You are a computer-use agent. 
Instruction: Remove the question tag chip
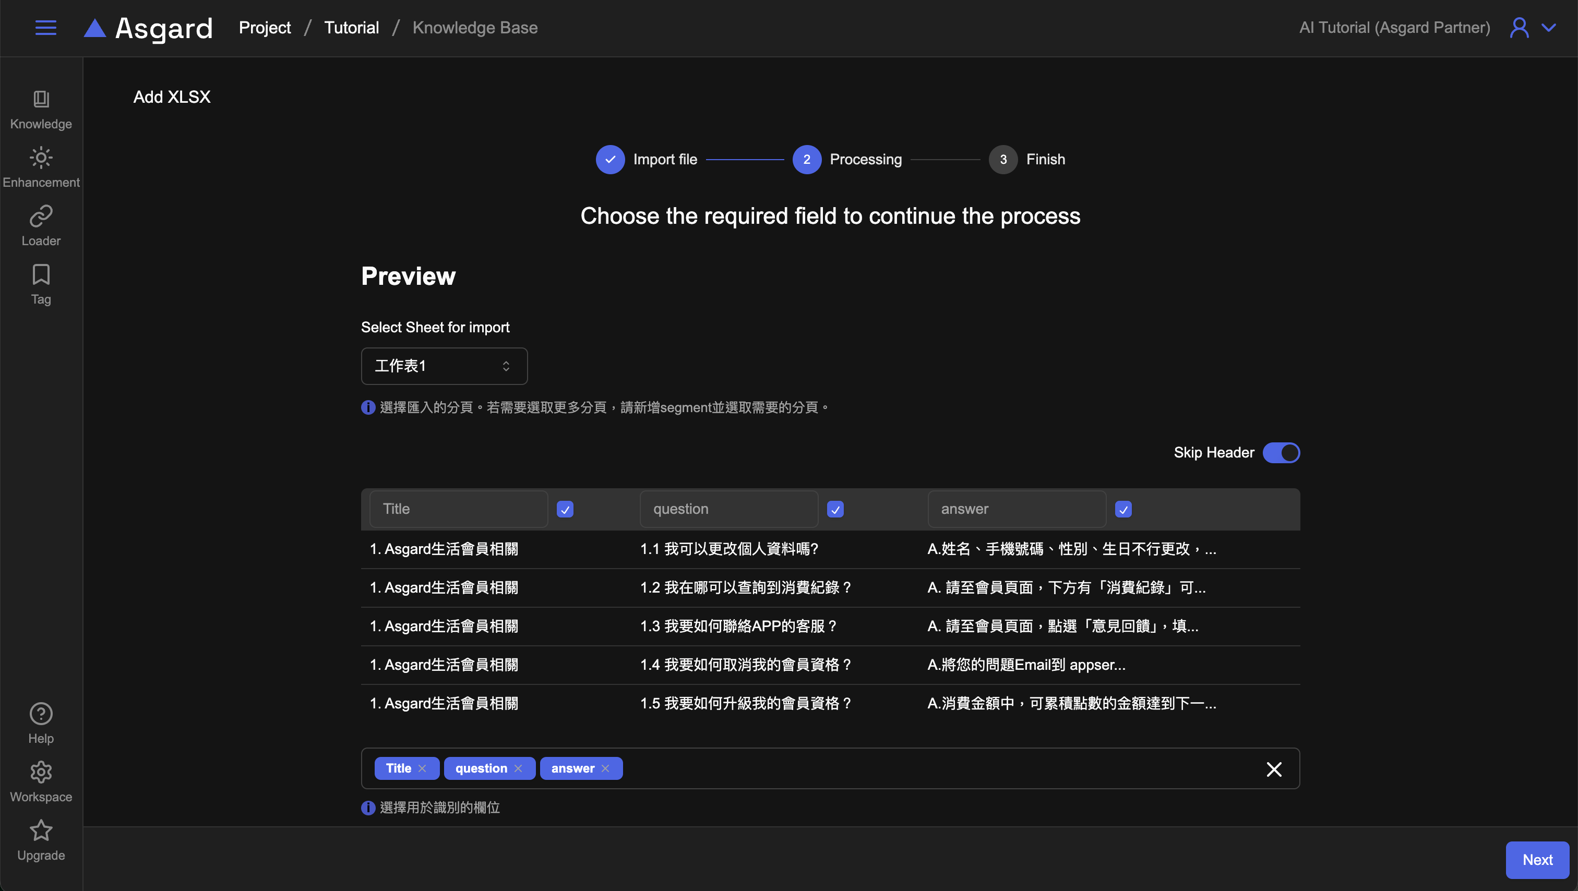coord(518,768)
